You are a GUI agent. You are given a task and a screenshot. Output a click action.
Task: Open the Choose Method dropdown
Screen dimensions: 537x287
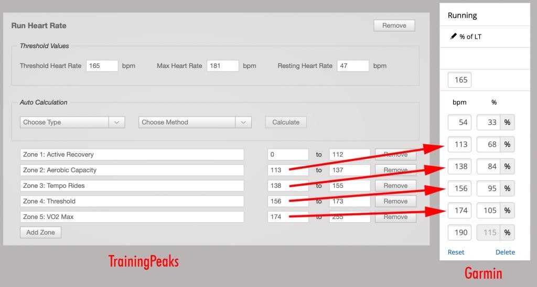pos(195,122)
